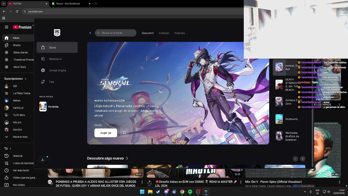Open OBS from the Windows taskbar

[x=198, y=192]
